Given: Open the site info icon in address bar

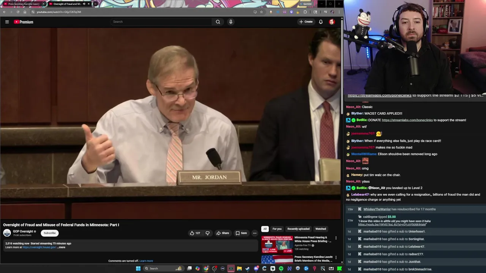Looking at the screenshot, I should (33, 12).
